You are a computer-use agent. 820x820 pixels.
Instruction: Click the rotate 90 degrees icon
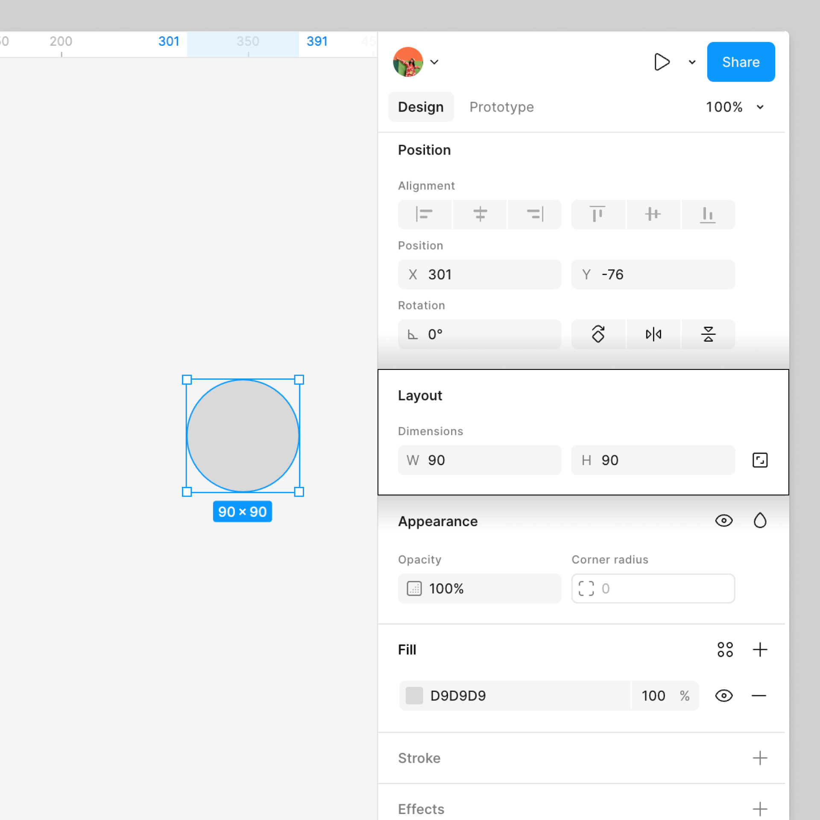pos(598,334)
